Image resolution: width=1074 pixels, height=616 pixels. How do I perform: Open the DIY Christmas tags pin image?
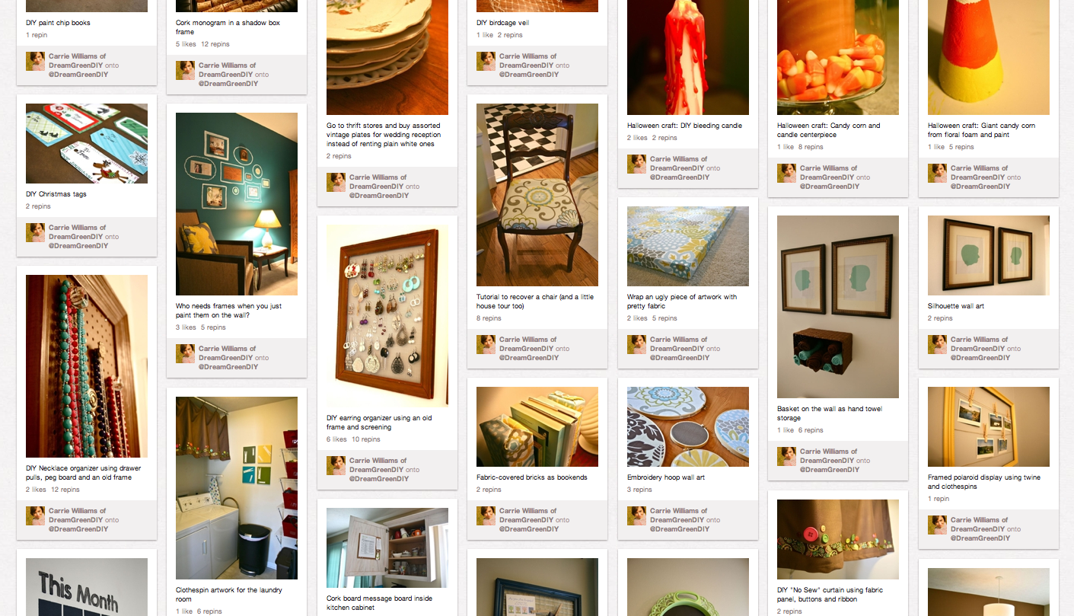(x=87, y=143)
